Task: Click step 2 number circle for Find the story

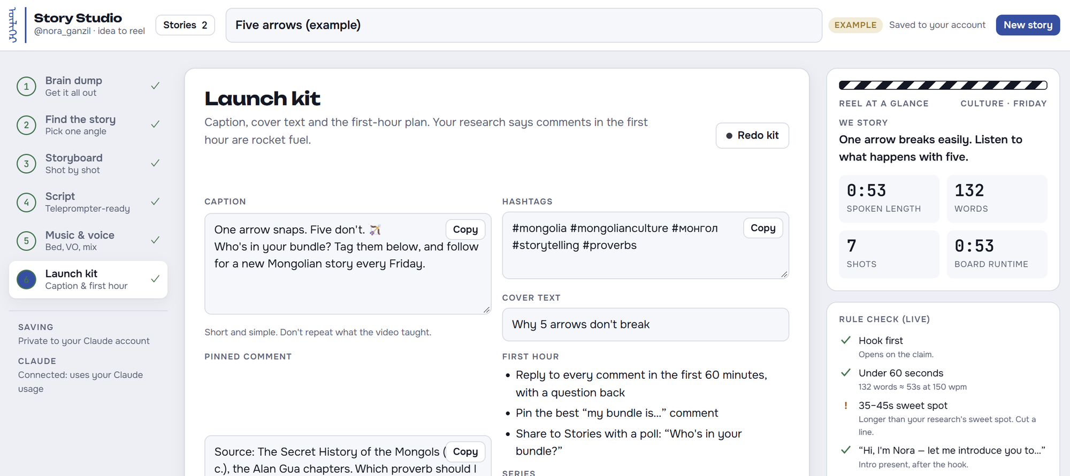Action: pos(26,125)
